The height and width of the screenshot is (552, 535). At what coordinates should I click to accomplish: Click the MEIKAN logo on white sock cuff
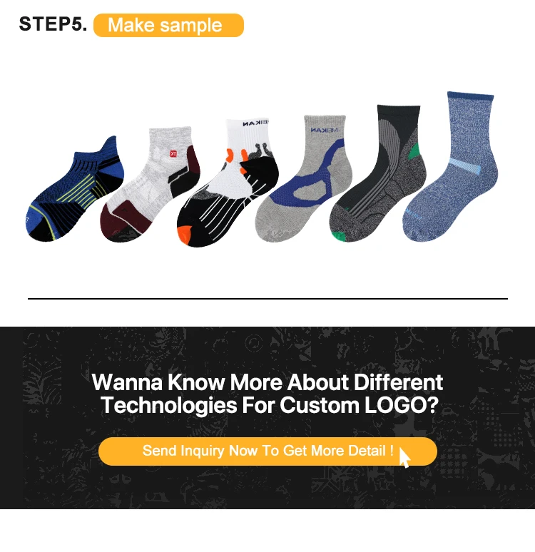[x=255, y=123]
